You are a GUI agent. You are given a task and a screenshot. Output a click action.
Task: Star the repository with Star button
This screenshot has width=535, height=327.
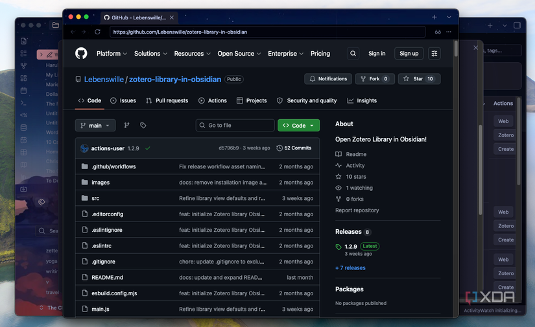(x=419, y=79)
